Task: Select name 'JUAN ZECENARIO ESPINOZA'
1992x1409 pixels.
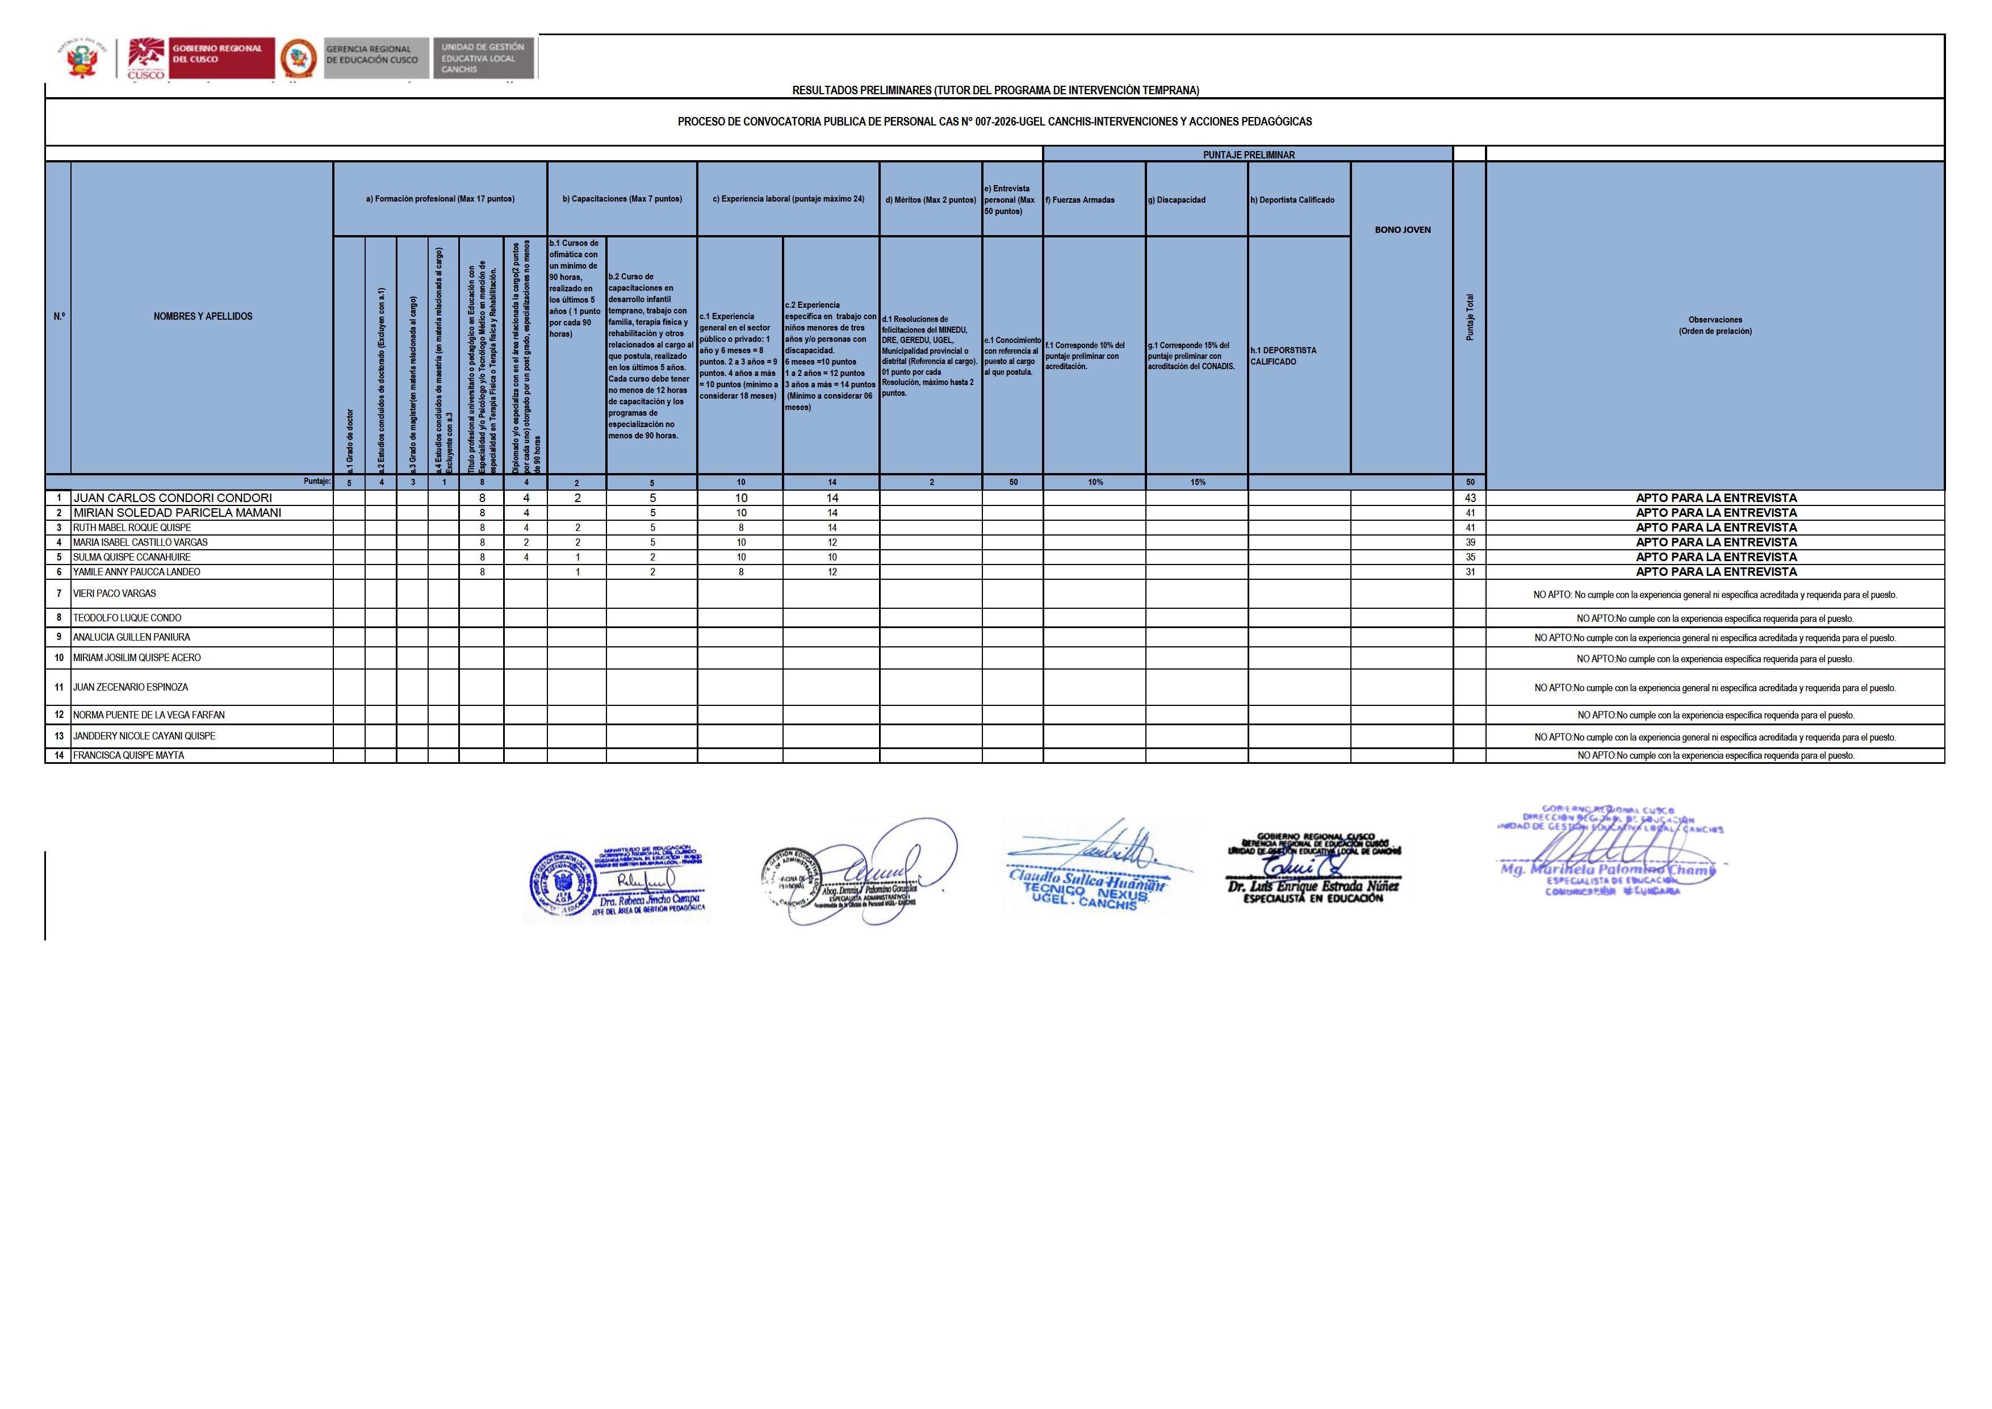Action: pyautogui.click(x=130, y=687)
